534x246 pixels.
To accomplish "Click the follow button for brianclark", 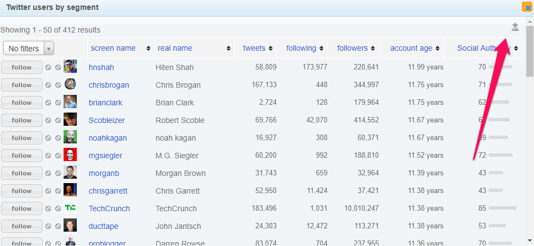I will pos(22,103).
